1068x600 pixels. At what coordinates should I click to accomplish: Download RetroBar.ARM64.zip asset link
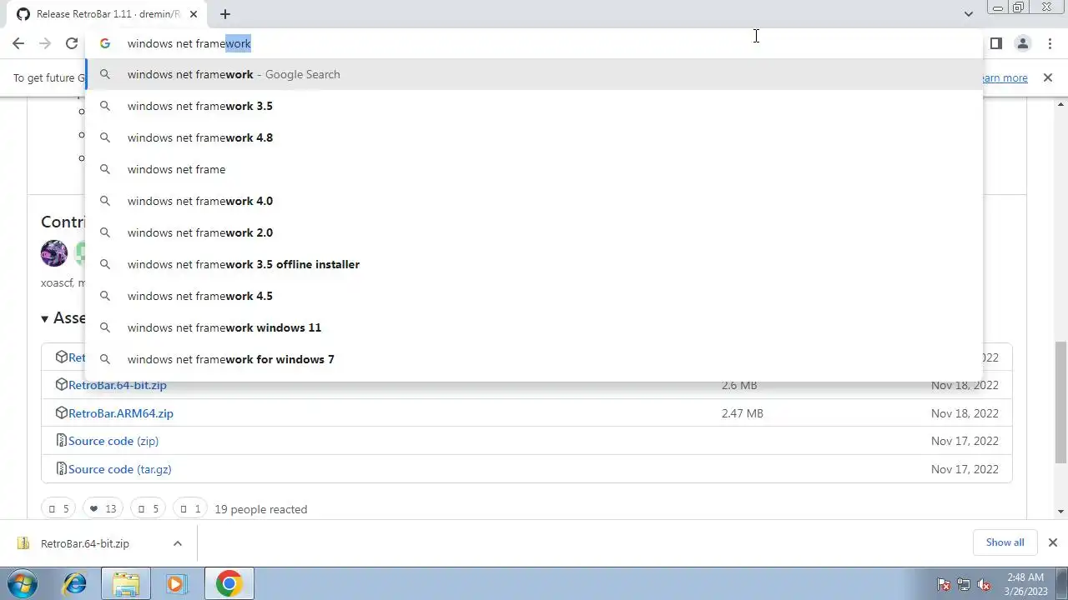(121, 413)
